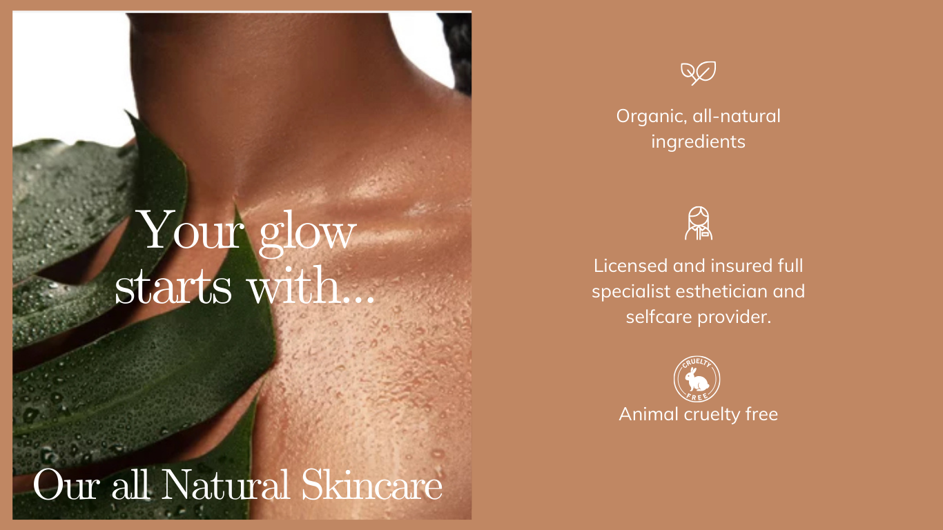Select the 'selfcare provider.' text line

pos(698,317)
